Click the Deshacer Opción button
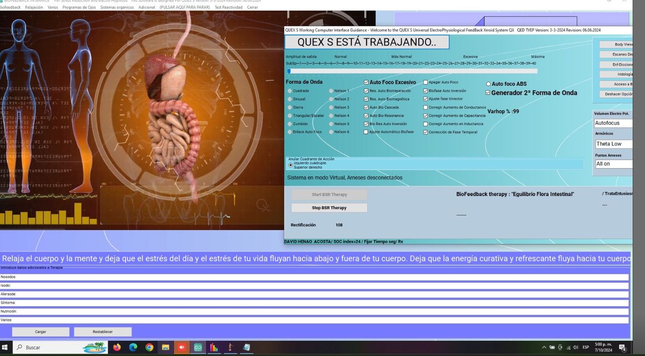The width and height of the screenshot is (645, 356). [x=616, y=94]
